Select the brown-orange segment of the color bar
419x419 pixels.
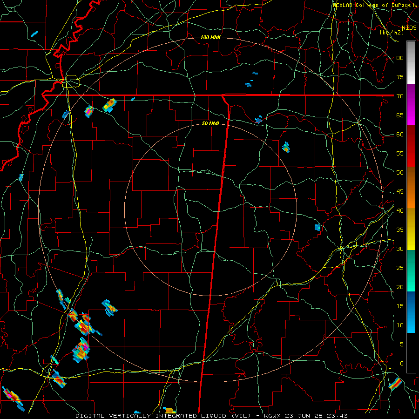coord(411,187)
